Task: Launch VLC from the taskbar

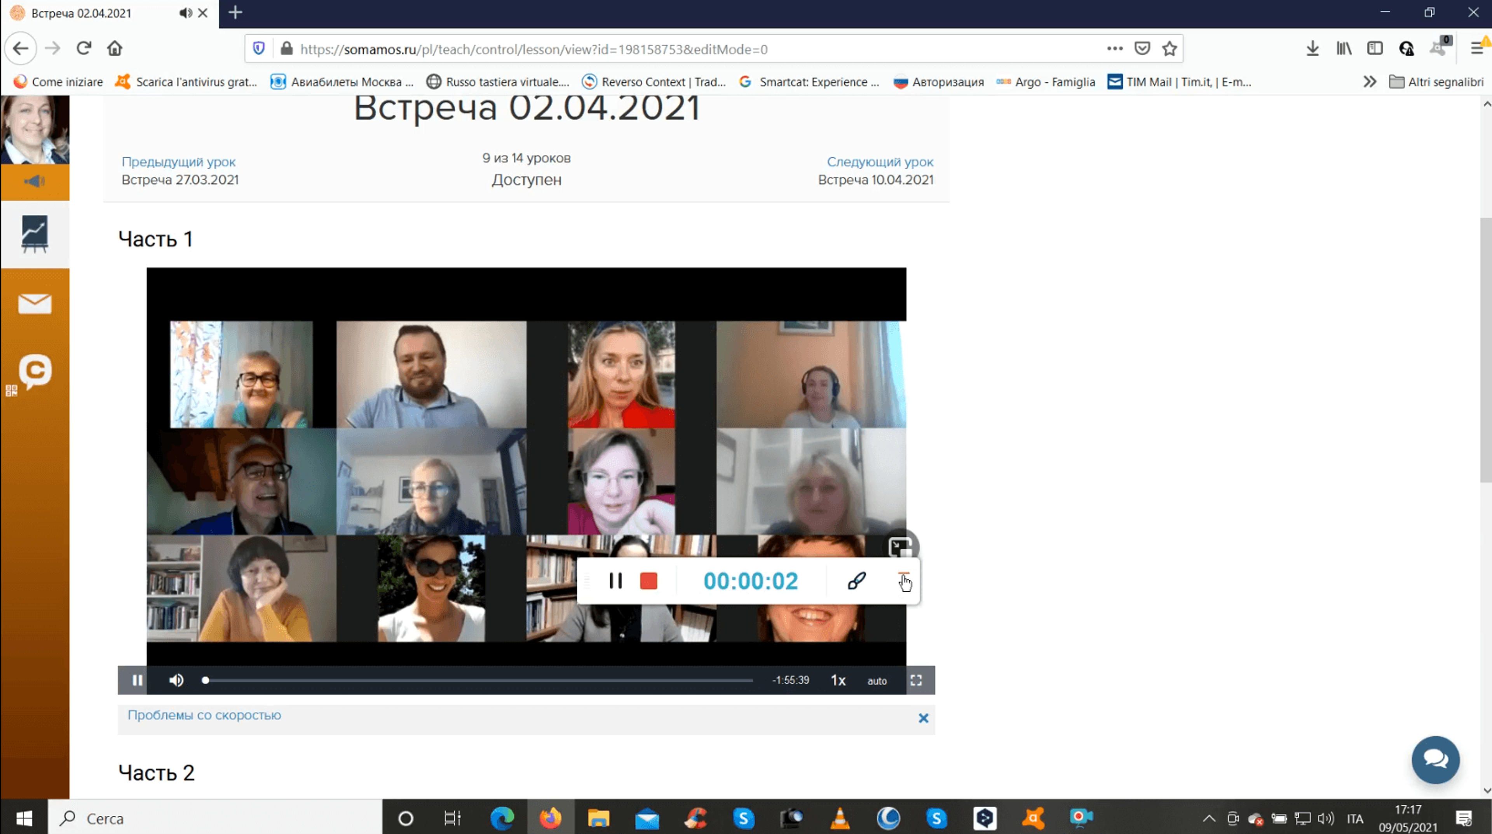Action: 839,818
